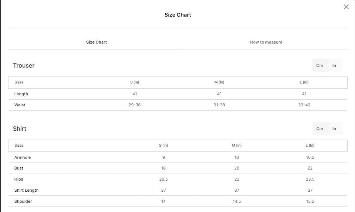Click Trouser L (In) column header
Screen dimensions: 355x212
(x=304, y=82)
